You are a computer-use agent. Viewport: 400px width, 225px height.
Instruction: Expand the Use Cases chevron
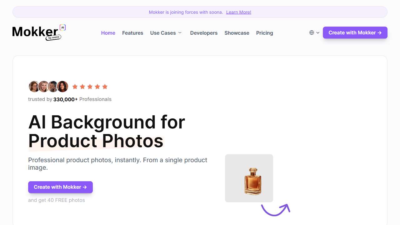pos(180,32)
